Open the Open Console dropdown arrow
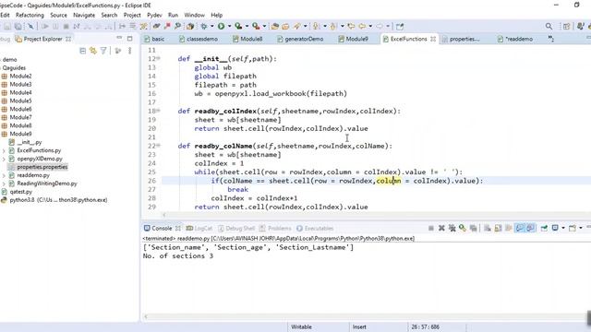The image size is (591, 332). coord(581,228)
